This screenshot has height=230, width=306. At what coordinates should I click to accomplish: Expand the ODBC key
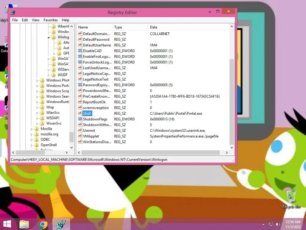tap(31, 140)
